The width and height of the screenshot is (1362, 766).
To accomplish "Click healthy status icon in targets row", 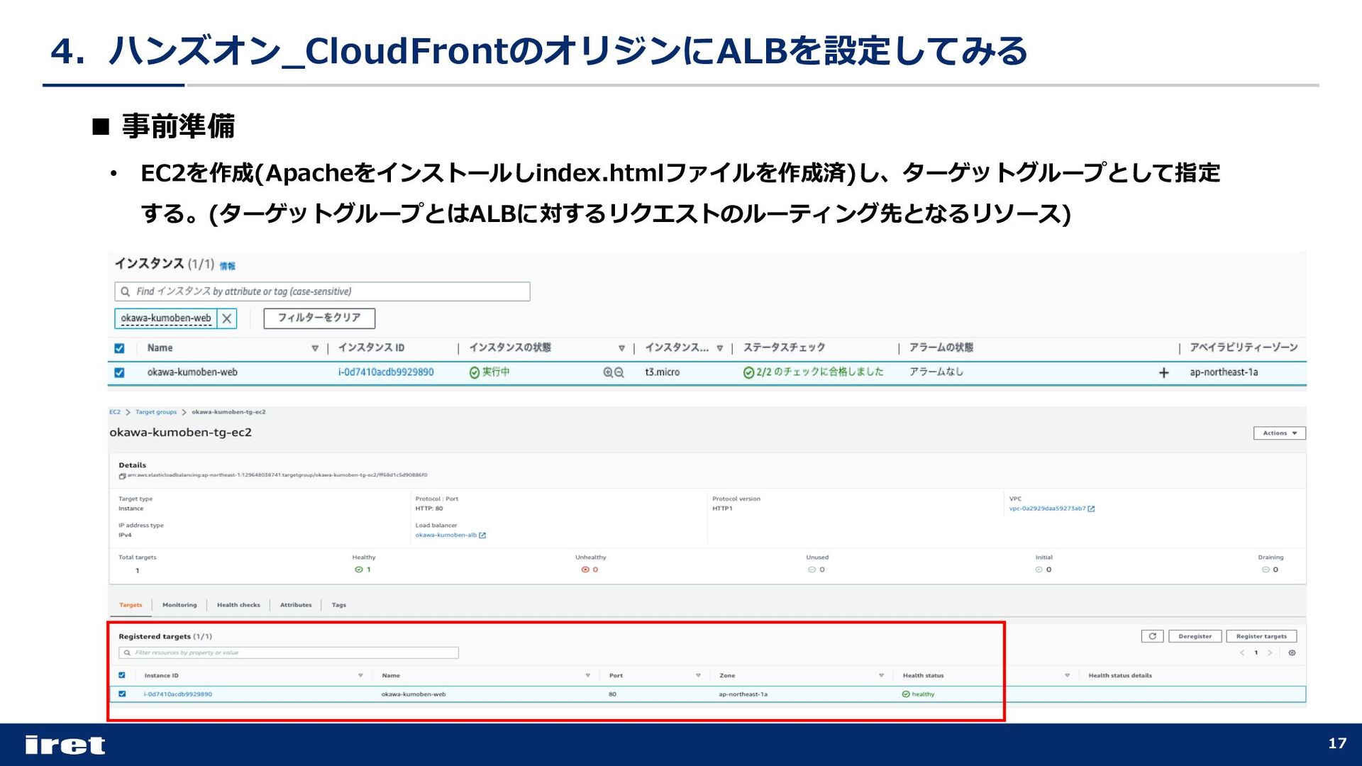I will [x=906, y=694].
